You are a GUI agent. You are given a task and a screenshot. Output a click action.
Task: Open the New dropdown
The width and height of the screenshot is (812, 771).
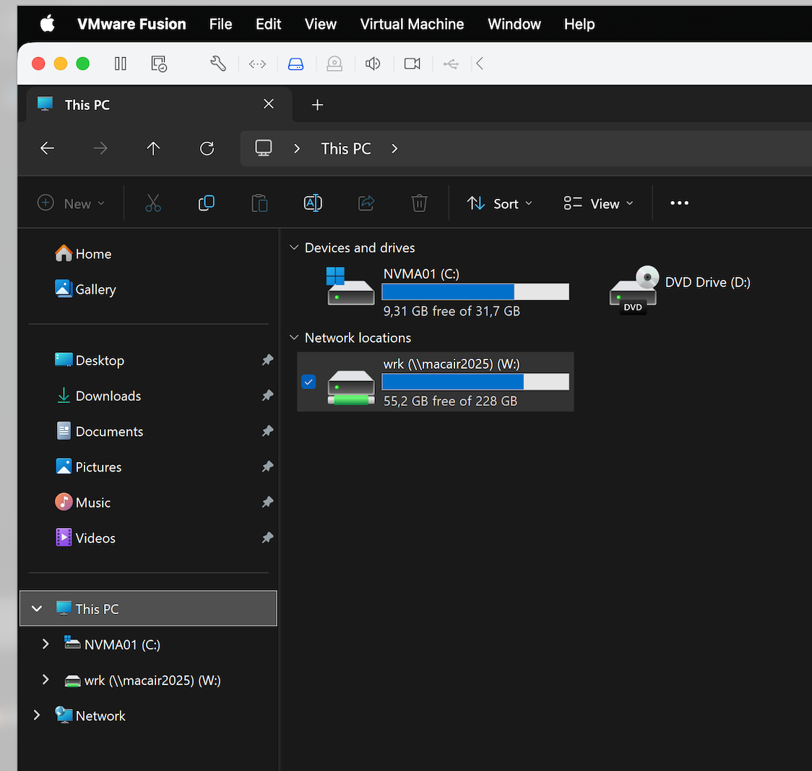pyautogui.click(x=72, y=203)
